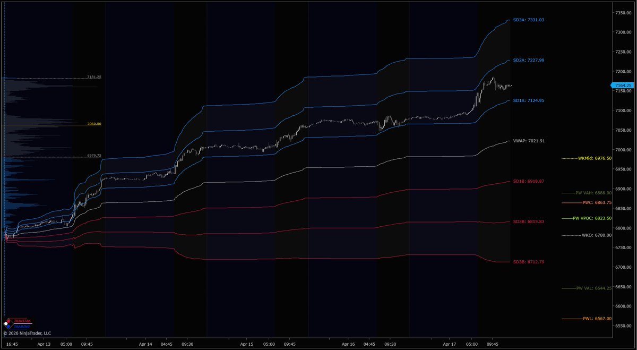
Task: Select the SD1B: 6918.87 label
Action: click(529, 181)
